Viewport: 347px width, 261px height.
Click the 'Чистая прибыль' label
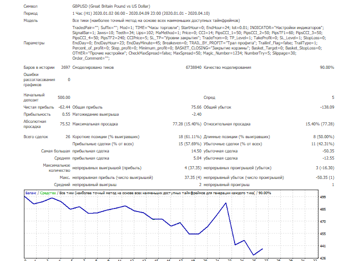coord(39,107)
